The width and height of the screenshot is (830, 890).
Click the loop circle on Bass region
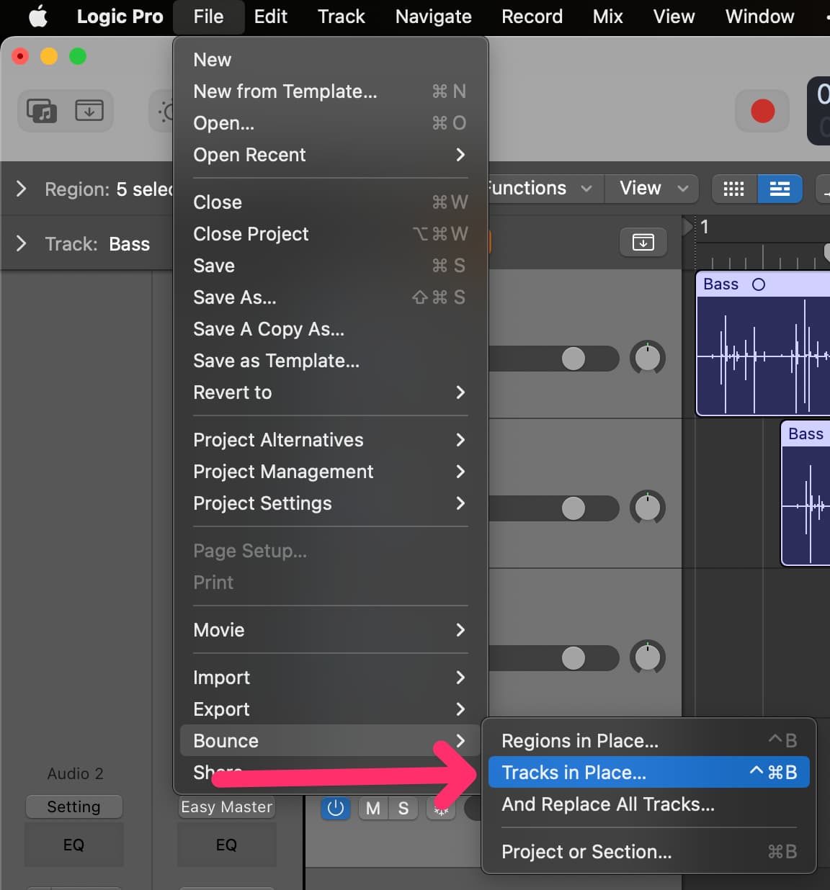[x=759, y=284]
